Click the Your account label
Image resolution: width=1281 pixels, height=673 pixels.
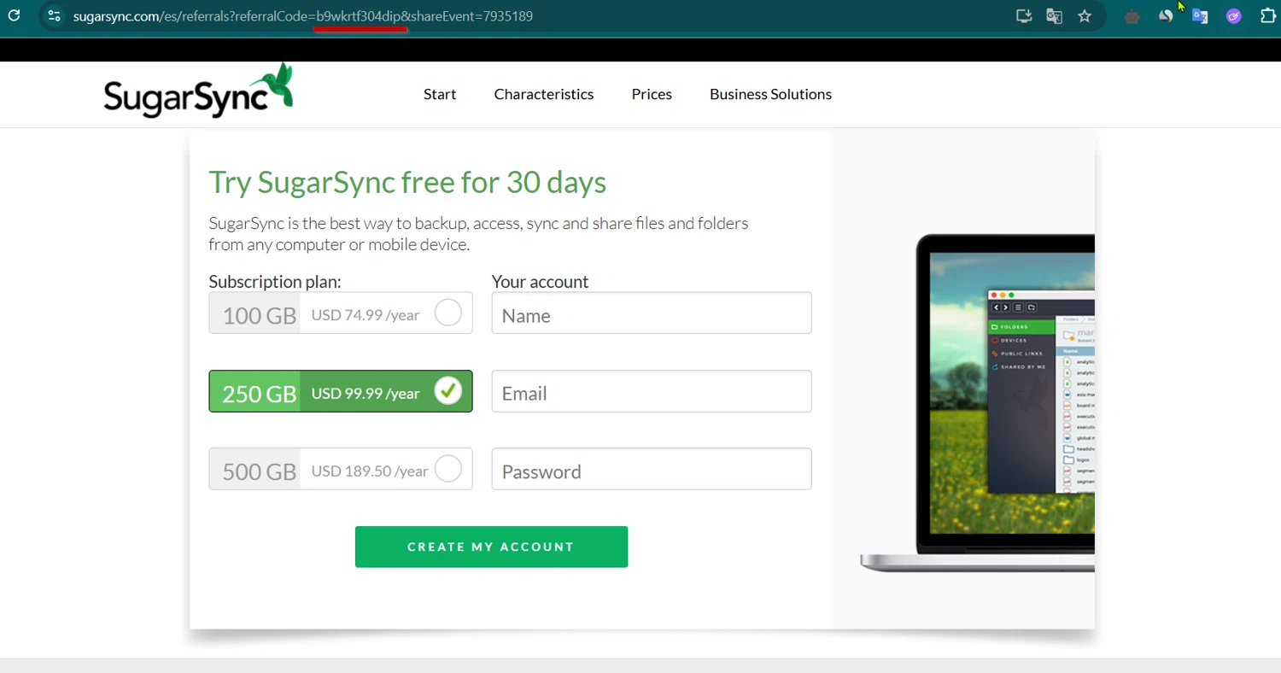[x=540, y=282]
